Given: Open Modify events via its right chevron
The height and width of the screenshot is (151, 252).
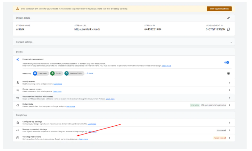Looking at the screenshot, I should [x=229, y=83].
